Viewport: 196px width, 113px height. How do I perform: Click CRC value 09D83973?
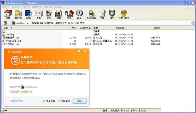[x=155, y=38]
